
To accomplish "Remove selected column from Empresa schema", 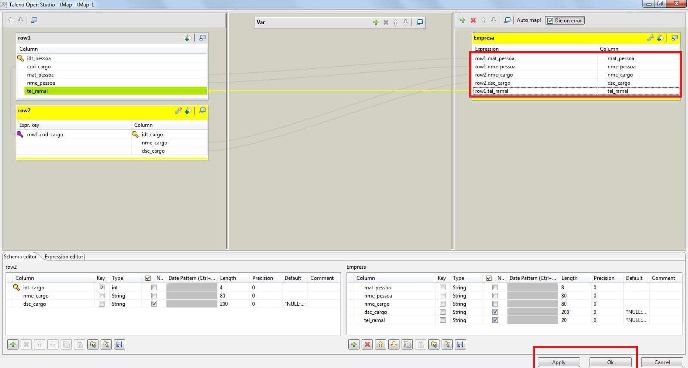I will [x=367, y=344].
